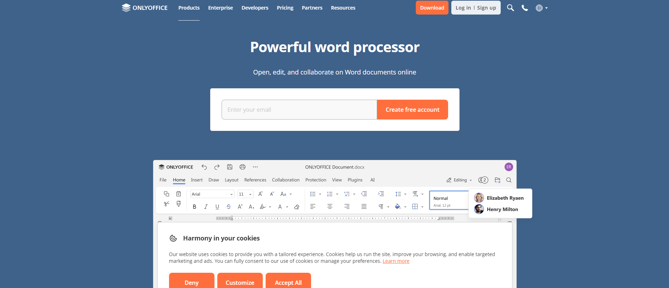Click the Increment font size icon
669x288 pixels.
261,194
